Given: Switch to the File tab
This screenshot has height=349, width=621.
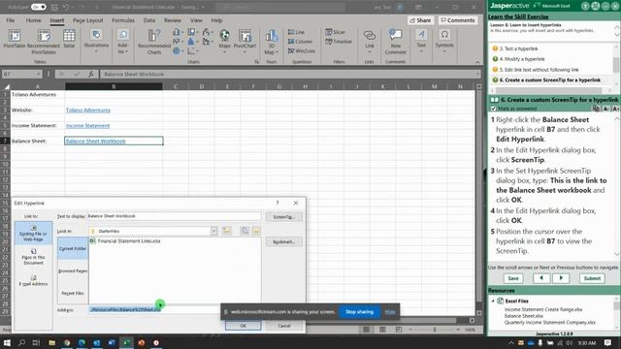Looking at the screenshot, I should click(11, 20).
